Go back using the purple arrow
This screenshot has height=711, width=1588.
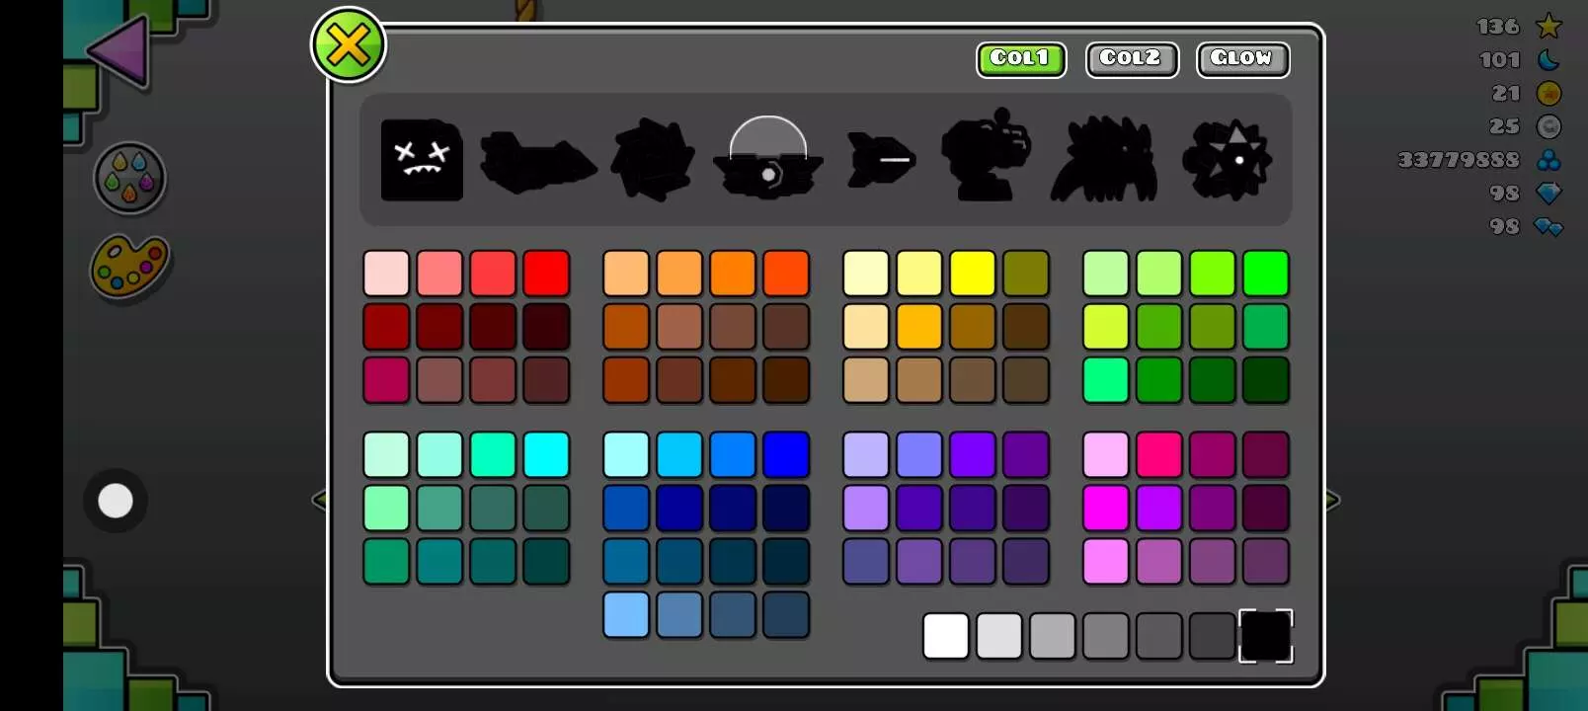(x=119, y=49)
